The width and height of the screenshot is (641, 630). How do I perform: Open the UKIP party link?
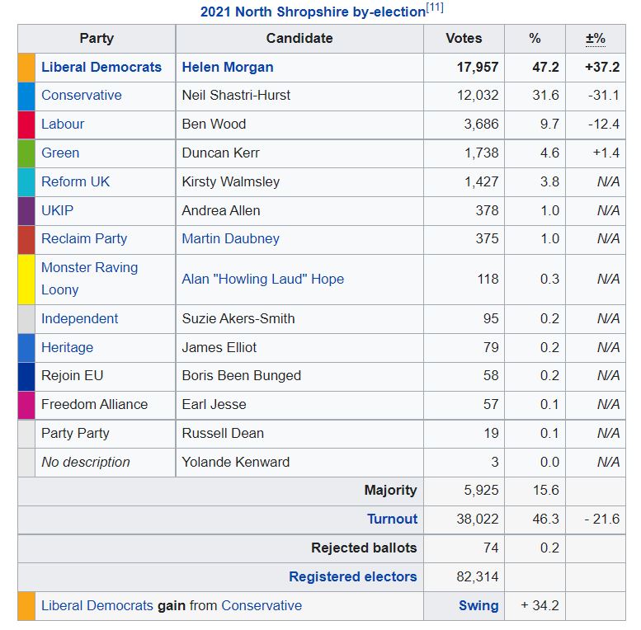pos(57,210)
